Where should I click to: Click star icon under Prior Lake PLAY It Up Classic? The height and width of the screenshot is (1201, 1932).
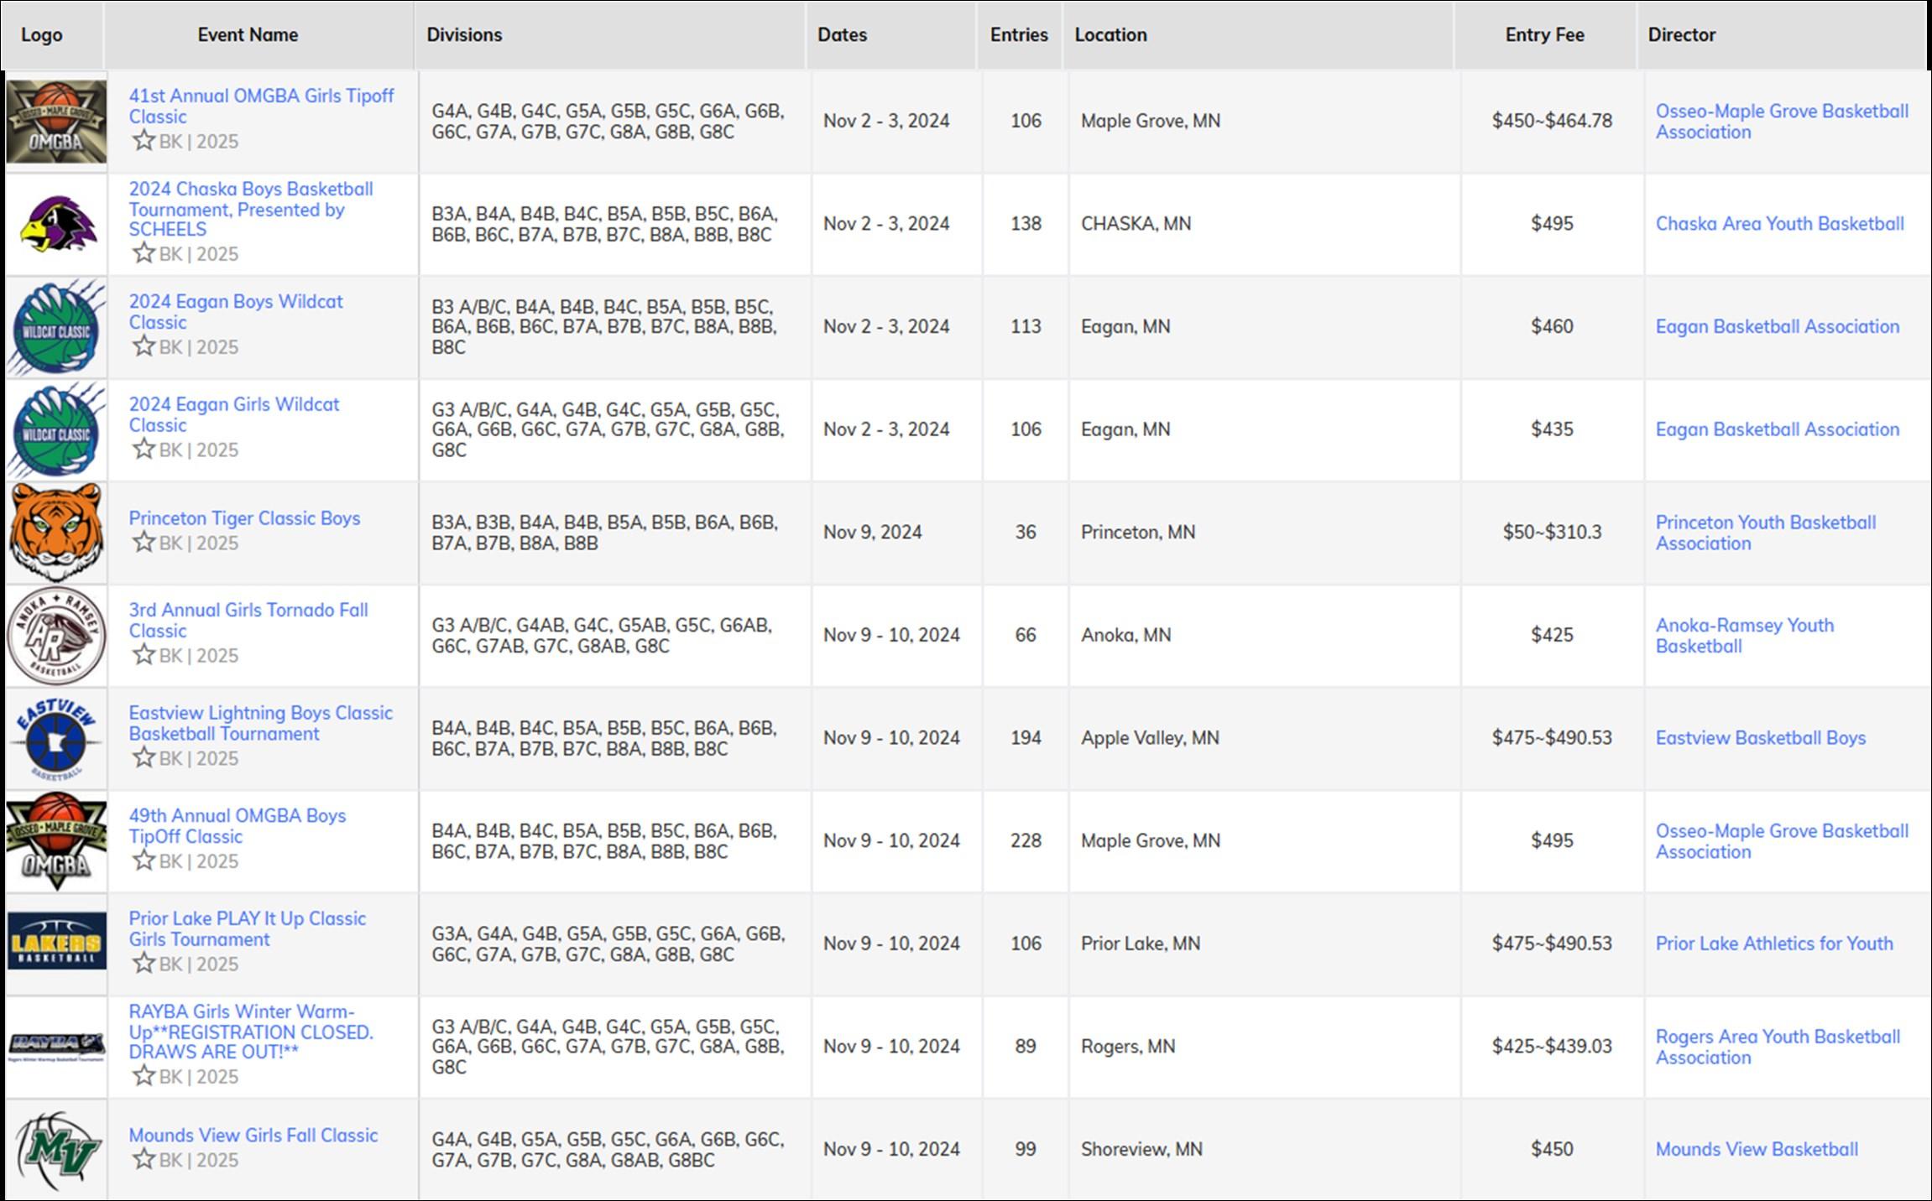pos(144,963)
